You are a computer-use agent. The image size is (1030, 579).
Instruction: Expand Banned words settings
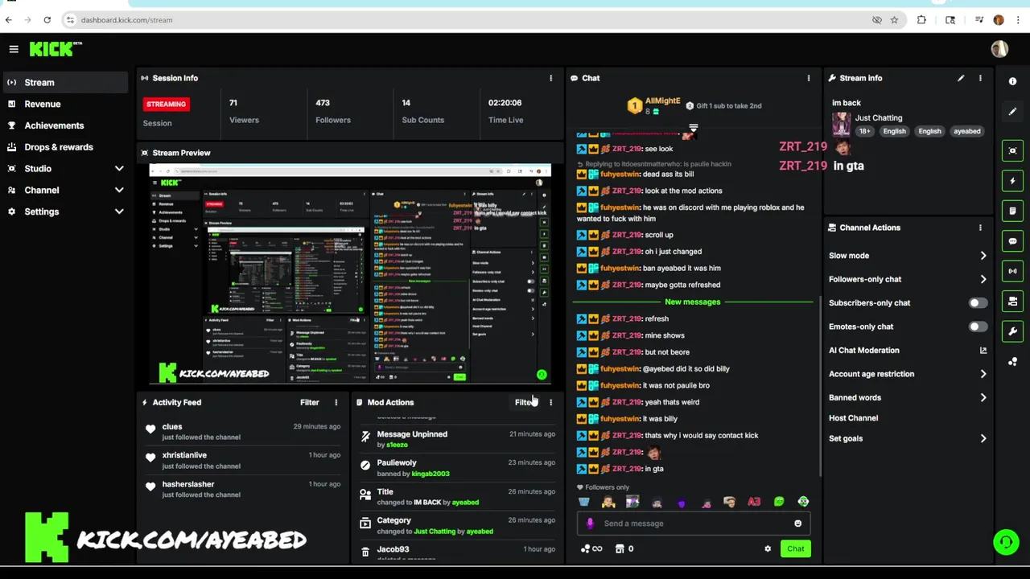[x=907, y=397]
